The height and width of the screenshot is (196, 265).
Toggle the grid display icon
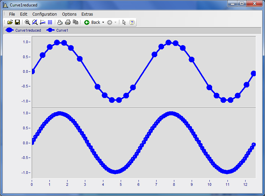coord(50,22)
